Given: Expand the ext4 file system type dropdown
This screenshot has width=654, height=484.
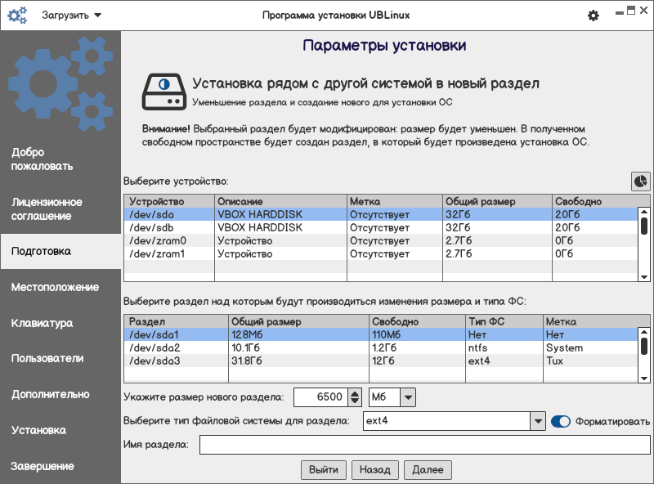Looking at the screenshot, I should point(537,422).
